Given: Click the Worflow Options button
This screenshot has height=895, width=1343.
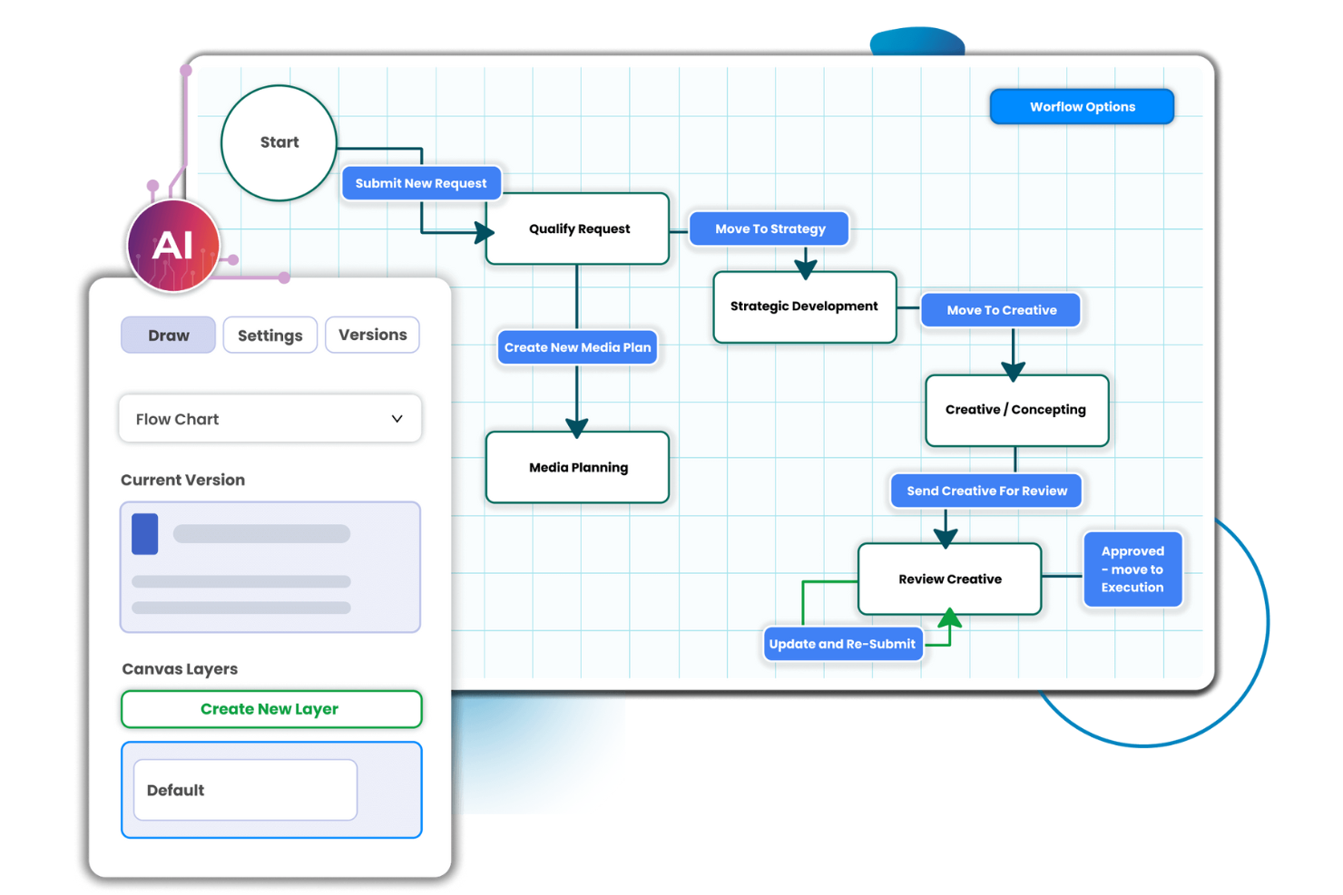Looking at the screenshot, I should [x=1082, y=106].
